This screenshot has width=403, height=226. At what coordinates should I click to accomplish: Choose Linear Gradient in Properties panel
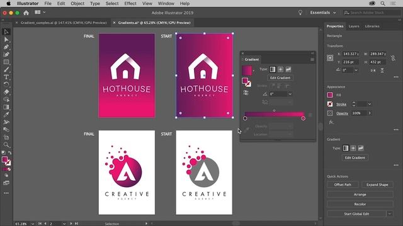346,148
